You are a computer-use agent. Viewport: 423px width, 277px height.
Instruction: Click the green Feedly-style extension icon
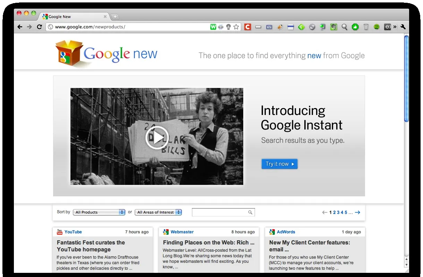tap(301, 27)
